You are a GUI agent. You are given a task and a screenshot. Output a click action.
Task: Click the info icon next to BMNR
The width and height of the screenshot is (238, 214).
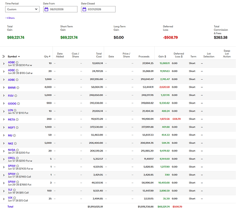pyautogui.click(x=18, y=88)
